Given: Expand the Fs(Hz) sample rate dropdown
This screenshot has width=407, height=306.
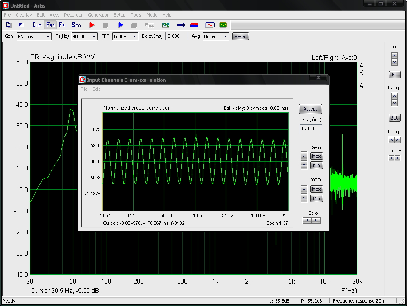Looking at the screenshot, I should 84,36.
